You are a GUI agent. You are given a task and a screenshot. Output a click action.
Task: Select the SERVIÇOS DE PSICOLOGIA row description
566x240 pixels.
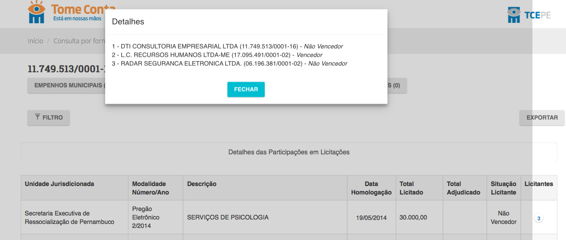tap(228, 217)
